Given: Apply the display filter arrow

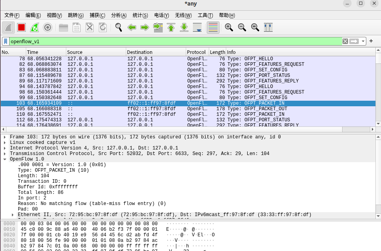Looking at the screenshot, I should pos(354,41).
